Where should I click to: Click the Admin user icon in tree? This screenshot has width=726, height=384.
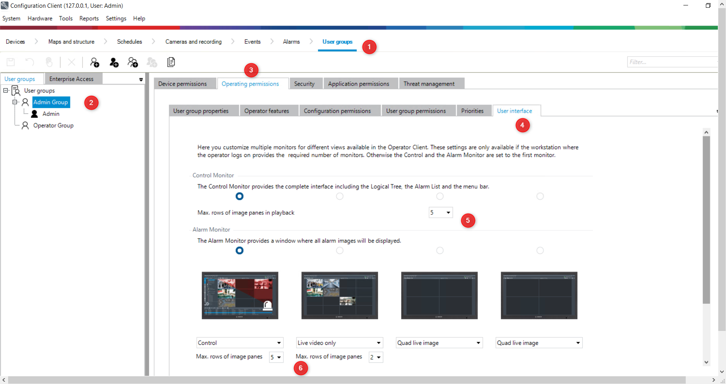click(34, 114)
